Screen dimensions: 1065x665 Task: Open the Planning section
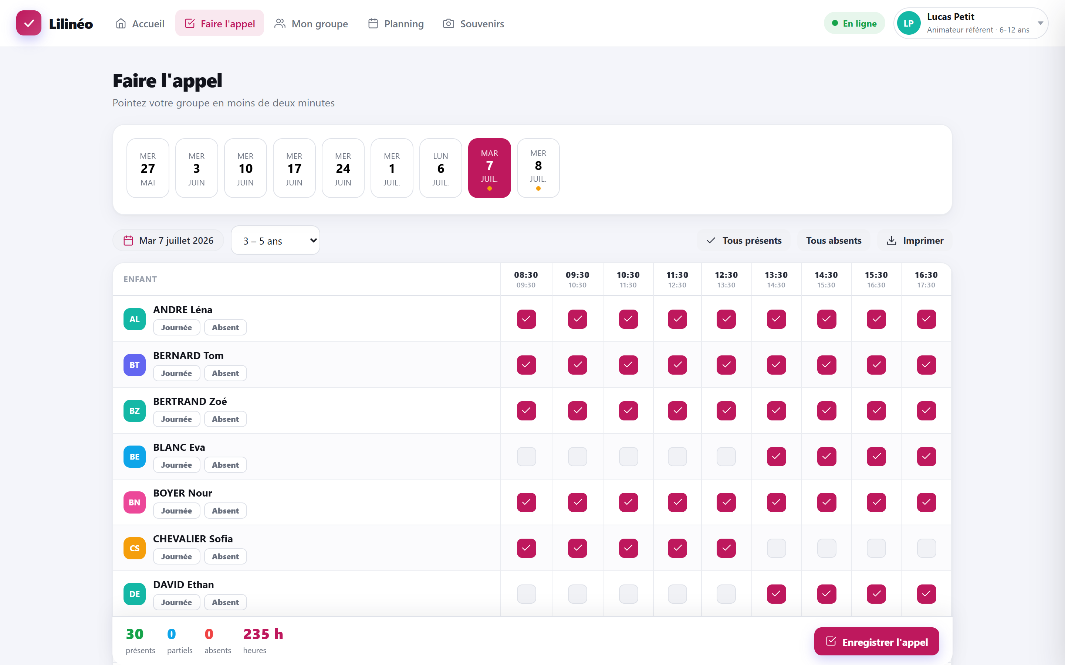(396, 23)
